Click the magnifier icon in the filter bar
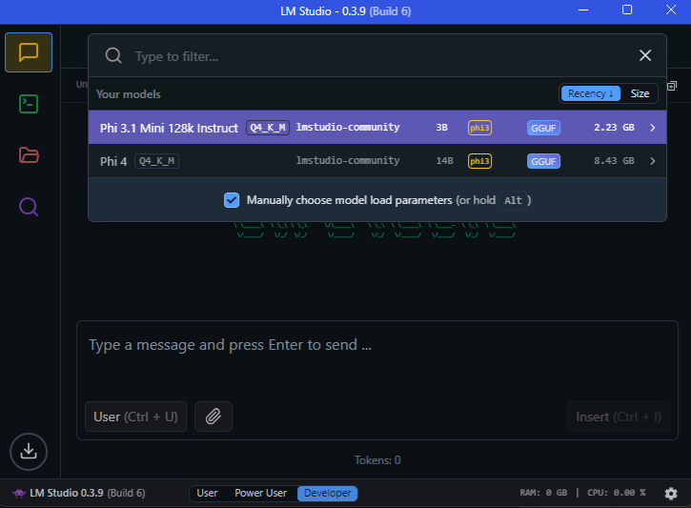 (113, 56)
